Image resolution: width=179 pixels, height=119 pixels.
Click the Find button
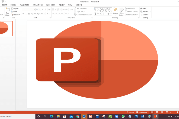coord(143,9)
